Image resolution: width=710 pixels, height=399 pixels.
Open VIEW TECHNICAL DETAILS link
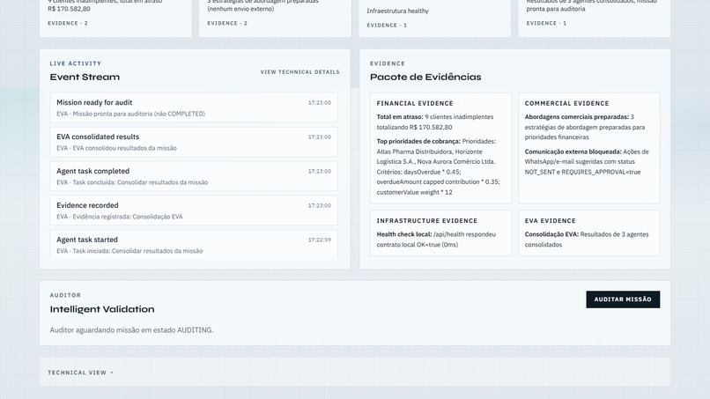point(300,72)
